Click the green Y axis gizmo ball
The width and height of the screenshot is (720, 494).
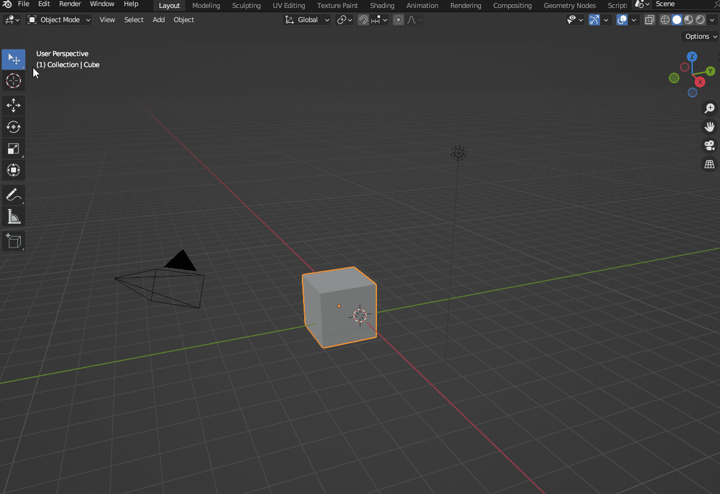710,71
